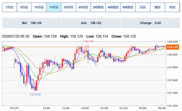Click the 12:00 time axis label
This screenshot has height=111, width=182.
[46, 108]
